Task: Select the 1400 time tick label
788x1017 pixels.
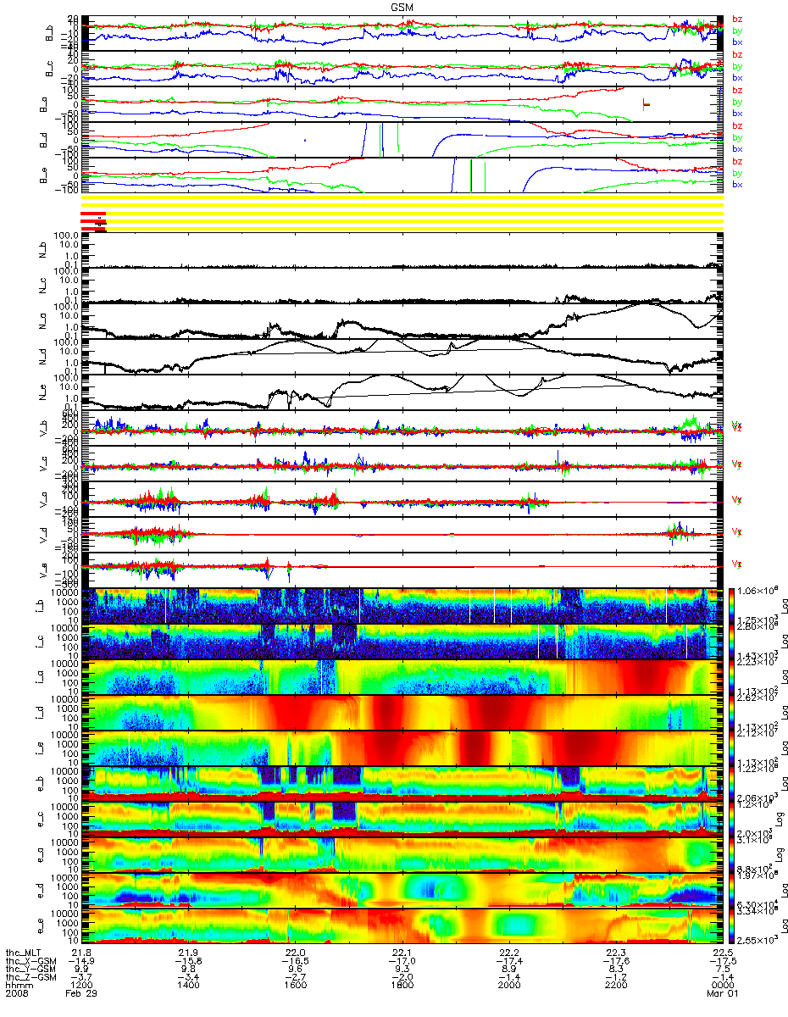Action: point(187,986)
